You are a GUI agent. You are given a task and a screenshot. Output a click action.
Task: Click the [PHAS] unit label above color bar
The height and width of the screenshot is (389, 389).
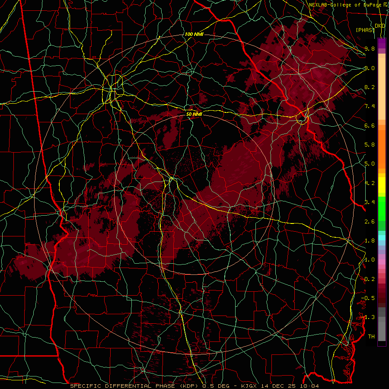(365, 30)
